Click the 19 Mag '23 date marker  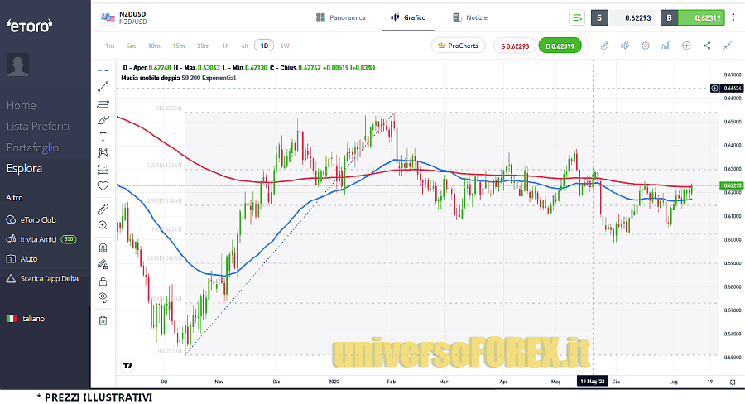click(592, 382)
